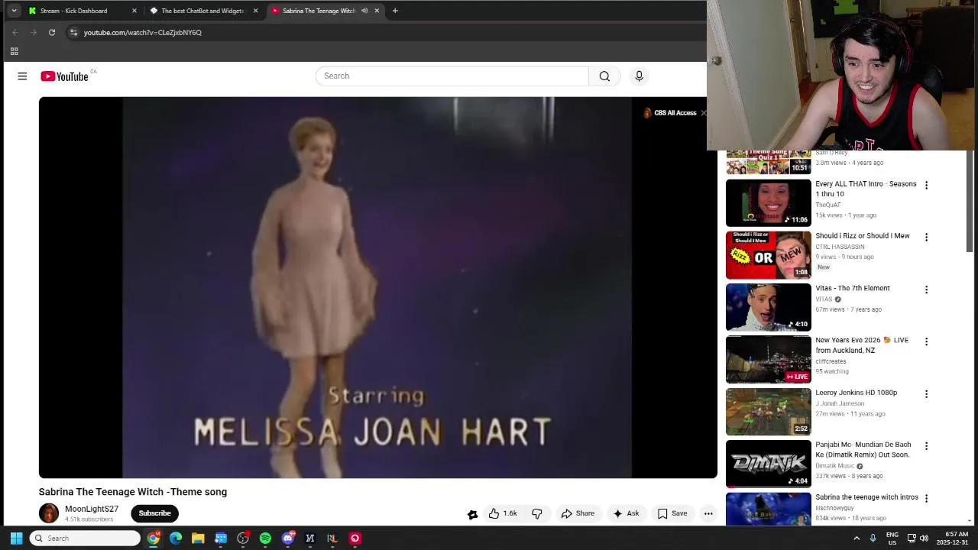Open Vitas - The 7th Element title
This screenshot has height=550, width=978.
853,288
